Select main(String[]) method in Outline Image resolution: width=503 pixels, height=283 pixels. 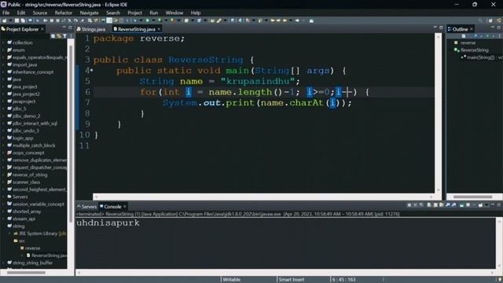pyautogui.click(x=484, y=57)
